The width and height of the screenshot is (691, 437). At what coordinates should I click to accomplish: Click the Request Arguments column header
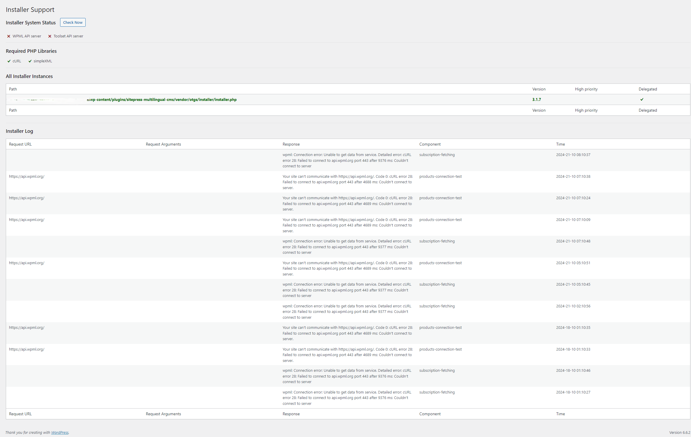coord(163,144)
